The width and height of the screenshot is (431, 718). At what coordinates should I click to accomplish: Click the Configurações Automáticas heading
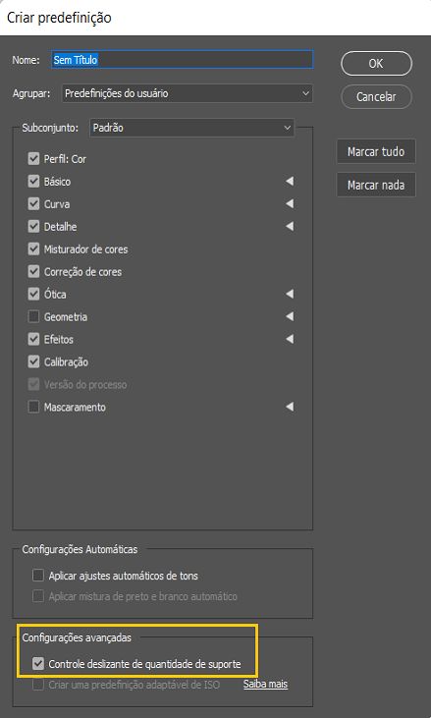pos(80,549)
